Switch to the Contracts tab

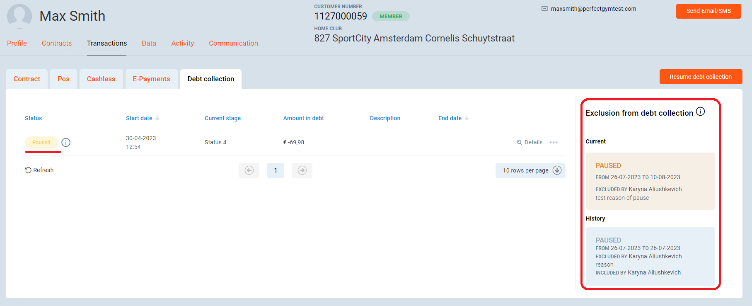tap(57, 43)
